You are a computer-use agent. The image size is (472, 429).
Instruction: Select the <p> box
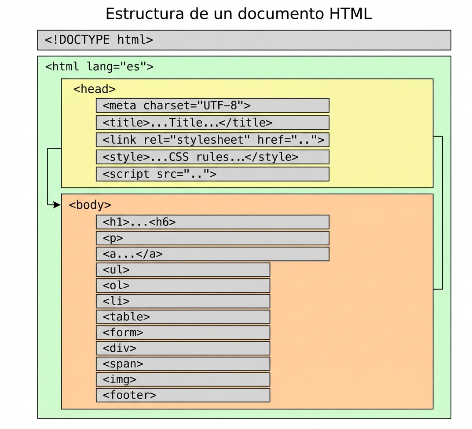(x=212, y=238)
